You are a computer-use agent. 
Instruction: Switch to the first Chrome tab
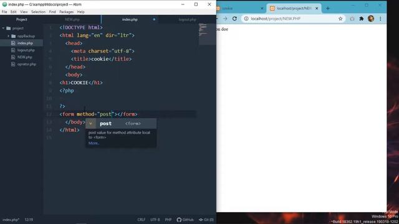[241, 8]
